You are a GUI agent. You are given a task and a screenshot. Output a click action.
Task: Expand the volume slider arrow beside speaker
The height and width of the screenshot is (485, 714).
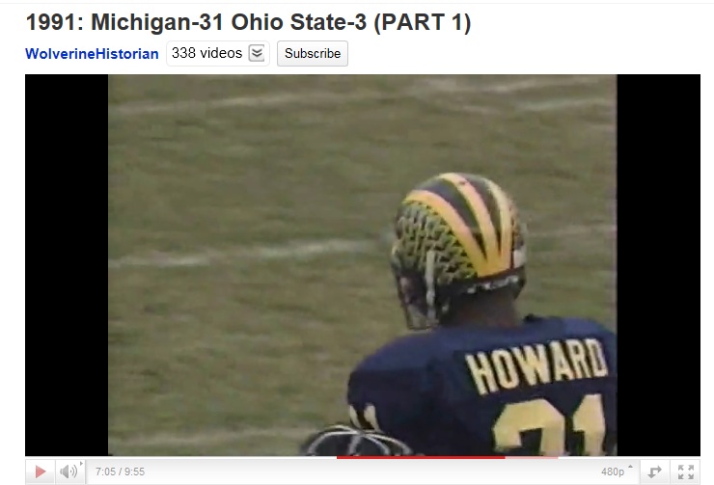81,464
